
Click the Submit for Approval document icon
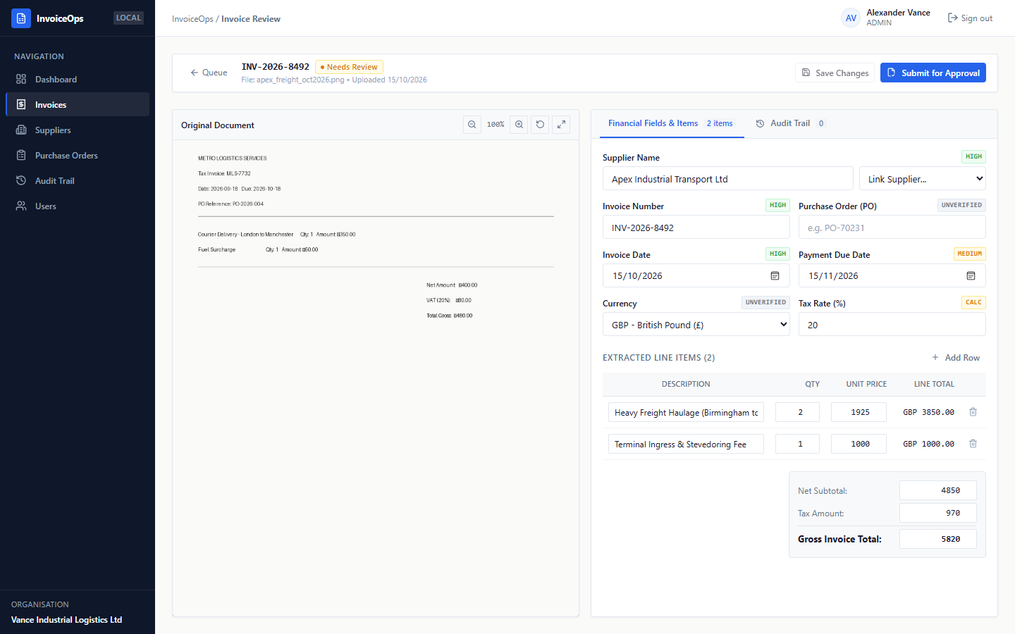892,73
